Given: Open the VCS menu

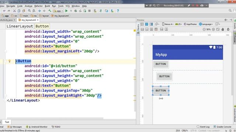Looking at the screenshot, I should pyautogui.click(x=67, y=6).
